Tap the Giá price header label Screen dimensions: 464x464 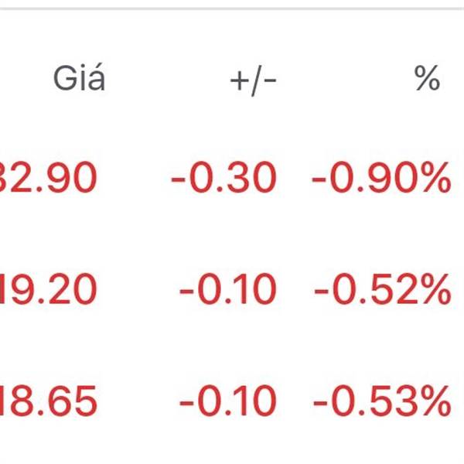pyautogui.click(x=79, y=77)
